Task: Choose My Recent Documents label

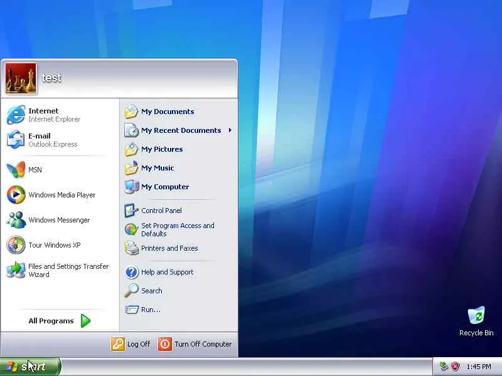Action: click(181, 130)
